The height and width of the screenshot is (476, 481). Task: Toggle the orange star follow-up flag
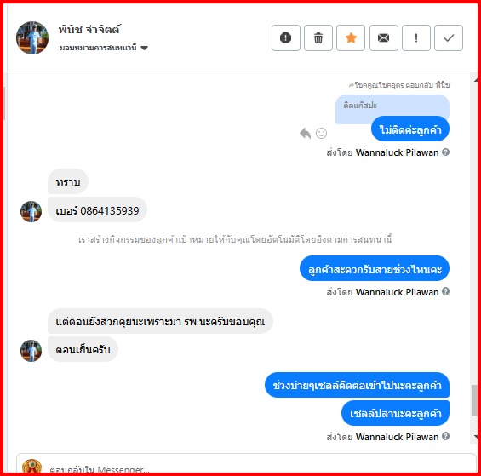pos(351,37)
